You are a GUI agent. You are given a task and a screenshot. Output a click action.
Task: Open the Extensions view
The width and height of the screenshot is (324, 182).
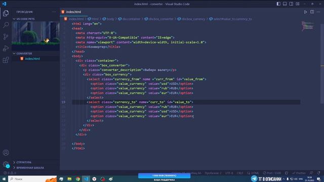(6, 60)
